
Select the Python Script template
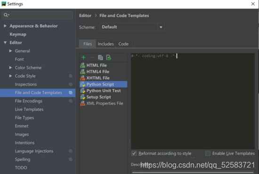[x=104, y=84]
